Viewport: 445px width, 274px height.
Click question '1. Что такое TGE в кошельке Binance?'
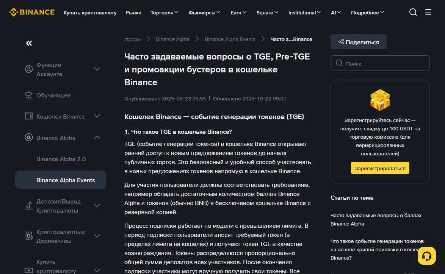(x=178, y=132)
